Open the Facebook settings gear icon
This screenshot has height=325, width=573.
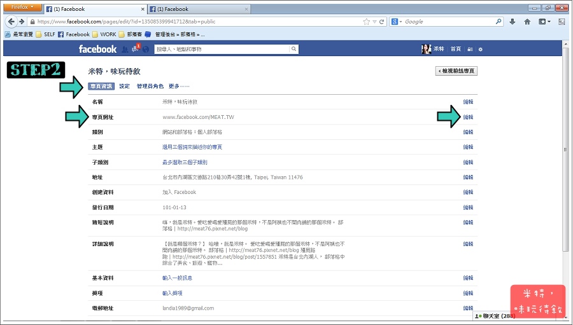click(x=480, y=50)
